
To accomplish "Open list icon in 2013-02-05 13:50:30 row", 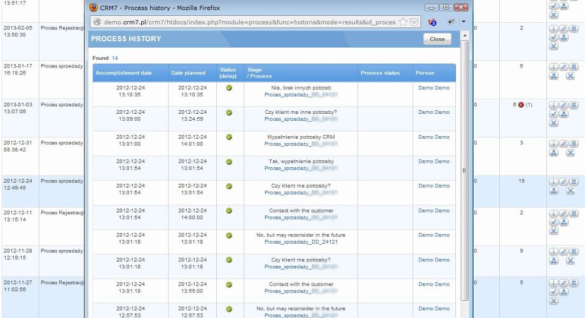I will click(x=574, y=29).
